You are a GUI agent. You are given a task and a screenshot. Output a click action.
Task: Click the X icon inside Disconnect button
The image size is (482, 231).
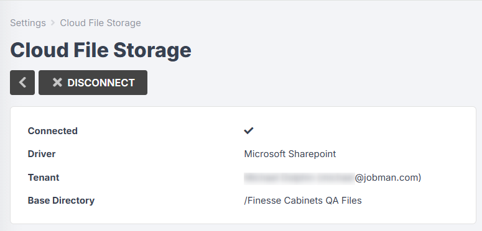tap(57, 83)
